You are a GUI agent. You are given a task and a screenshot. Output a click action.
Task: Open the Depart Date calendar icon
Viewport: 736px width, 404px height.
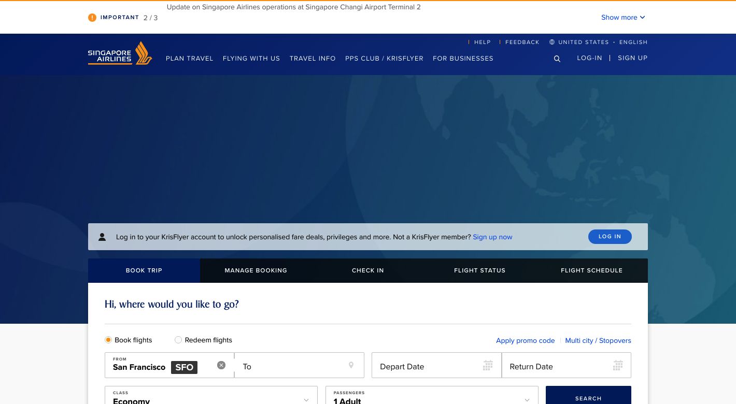[x=488, y=366]
